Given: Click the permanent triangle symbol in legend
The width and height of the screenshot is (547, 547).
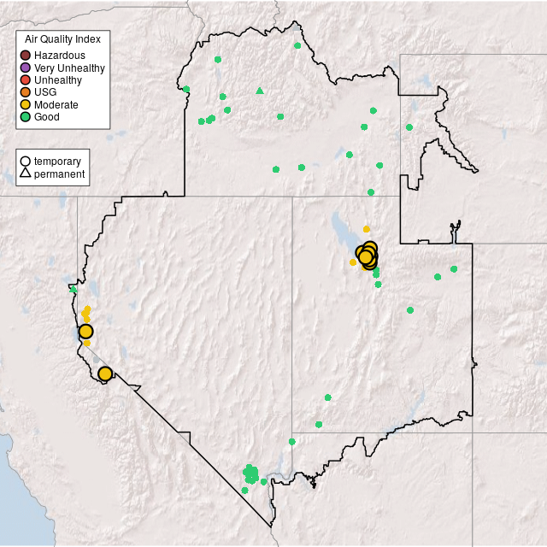Looking at the screenshot, I should [26, 174].
